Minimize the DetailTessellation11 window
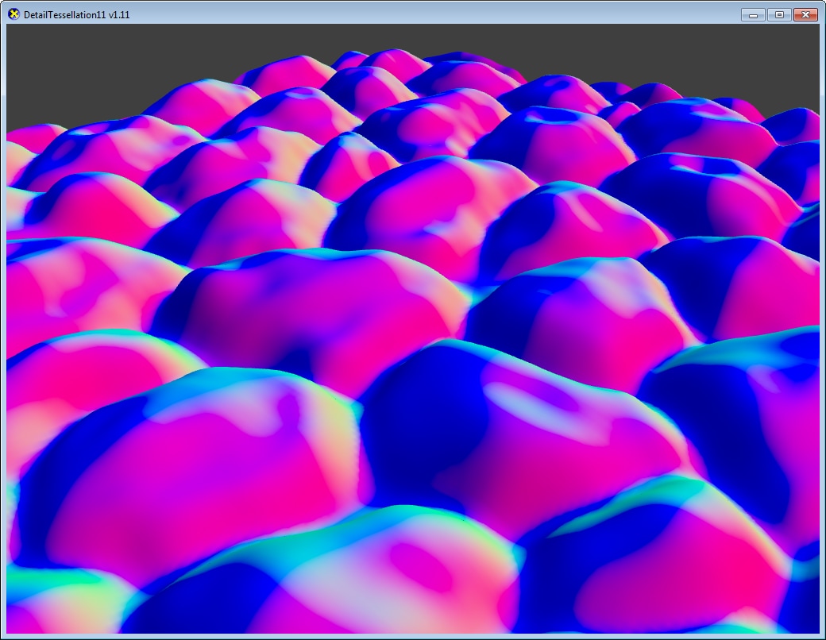826x640 pixels. (x=752, y=14)
